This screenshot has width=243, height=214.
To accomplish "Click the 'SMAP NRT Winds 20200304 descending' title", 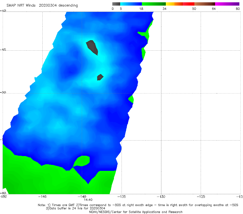I will click(42, 6).
